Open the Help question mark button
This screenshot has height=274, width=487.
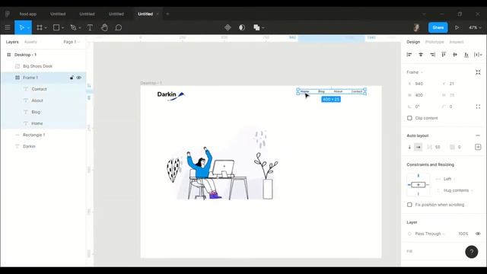click(472, 252)
